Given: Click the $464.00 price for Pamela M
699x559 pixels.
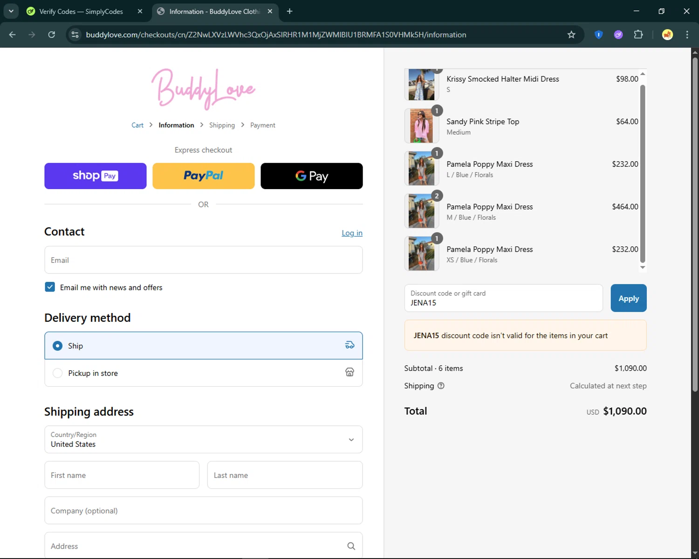Looking at the screenshot, I should tap(625, 206).
